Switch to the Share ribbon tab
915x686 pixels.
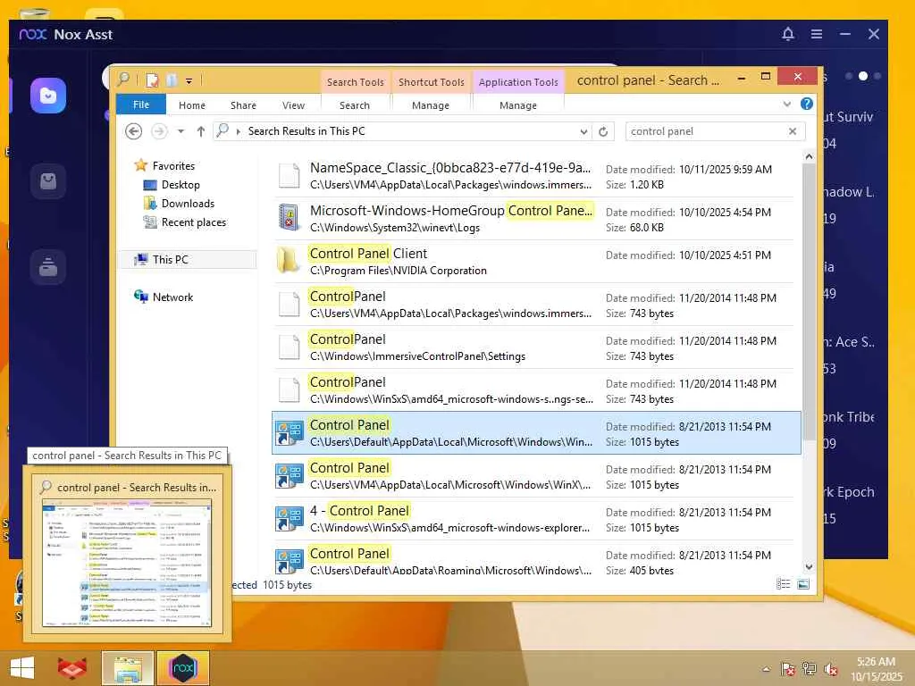click(x=243, y=105)
